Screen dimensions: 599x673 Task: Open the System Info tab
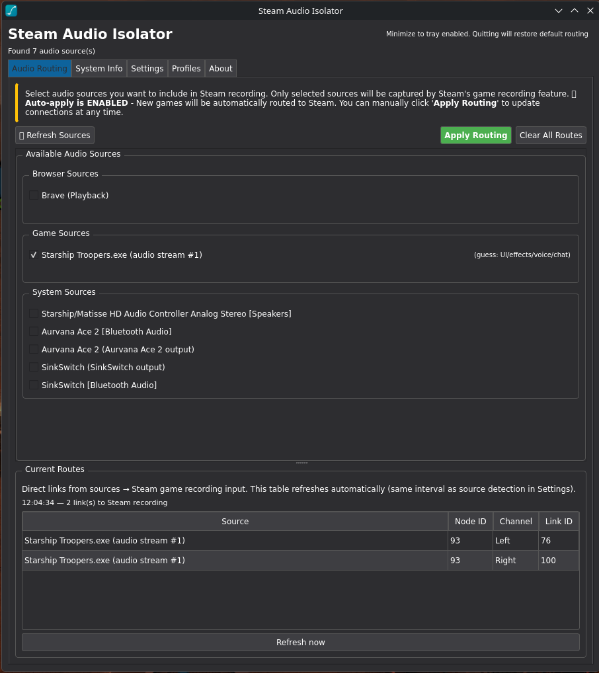click(x=99, y=69)
